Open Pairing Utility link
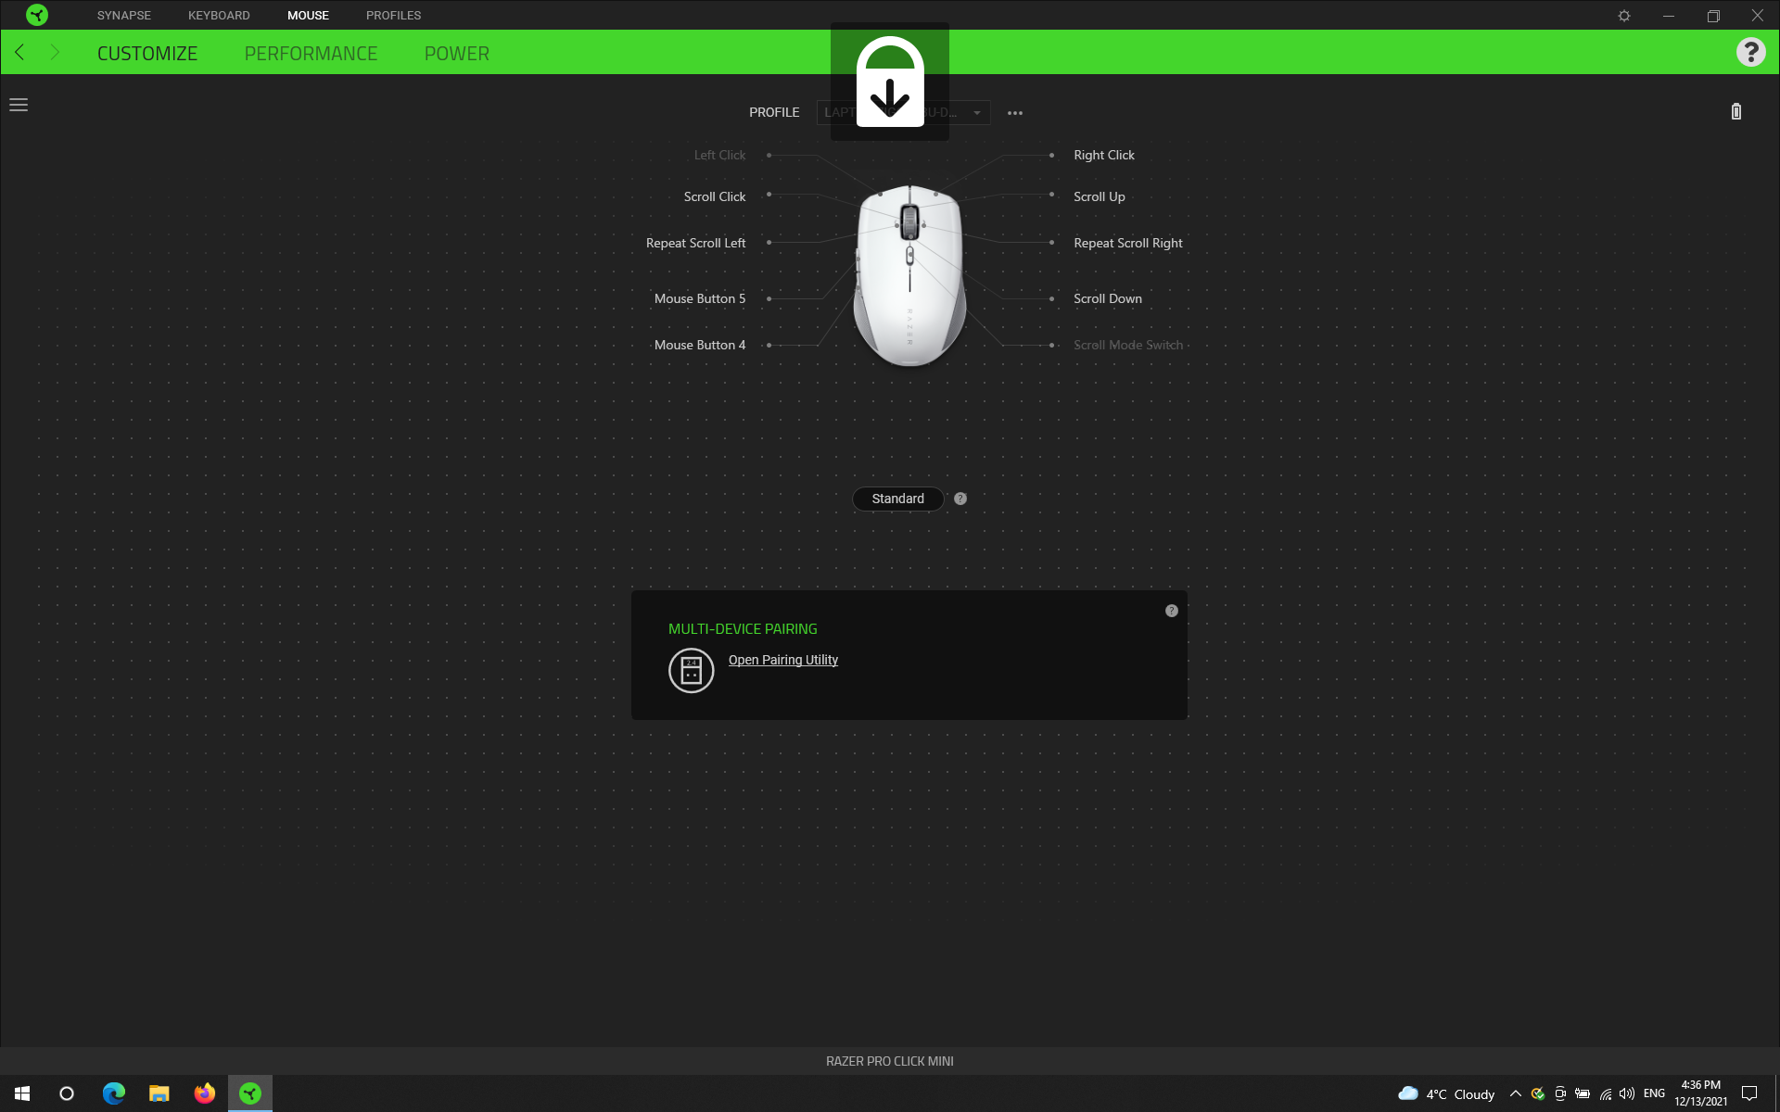This screenshot has width=1780, height=1112. 782,660
